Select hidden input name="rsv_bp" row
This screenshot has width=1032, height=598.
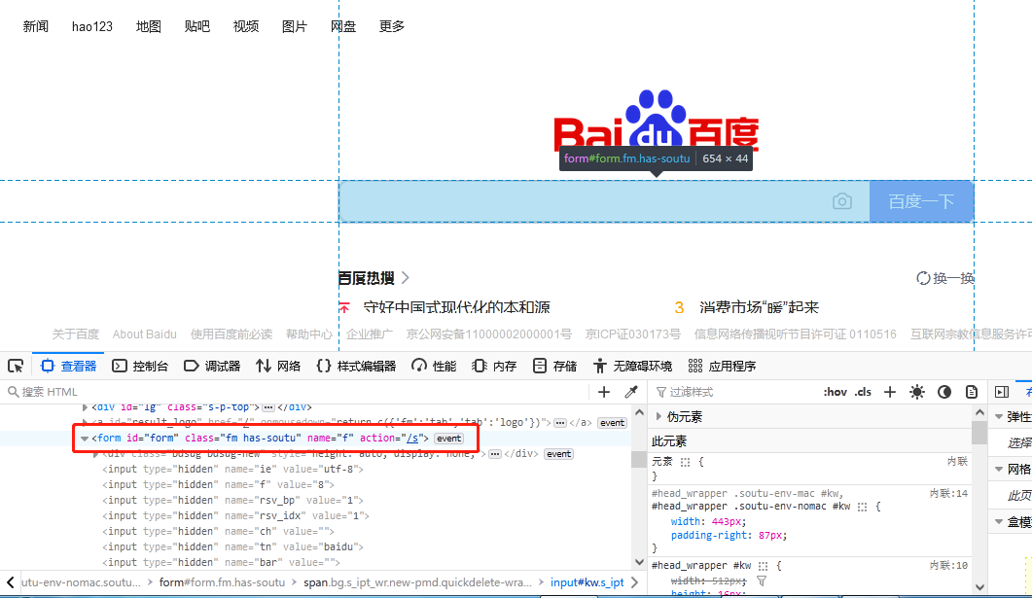(232, 500)
